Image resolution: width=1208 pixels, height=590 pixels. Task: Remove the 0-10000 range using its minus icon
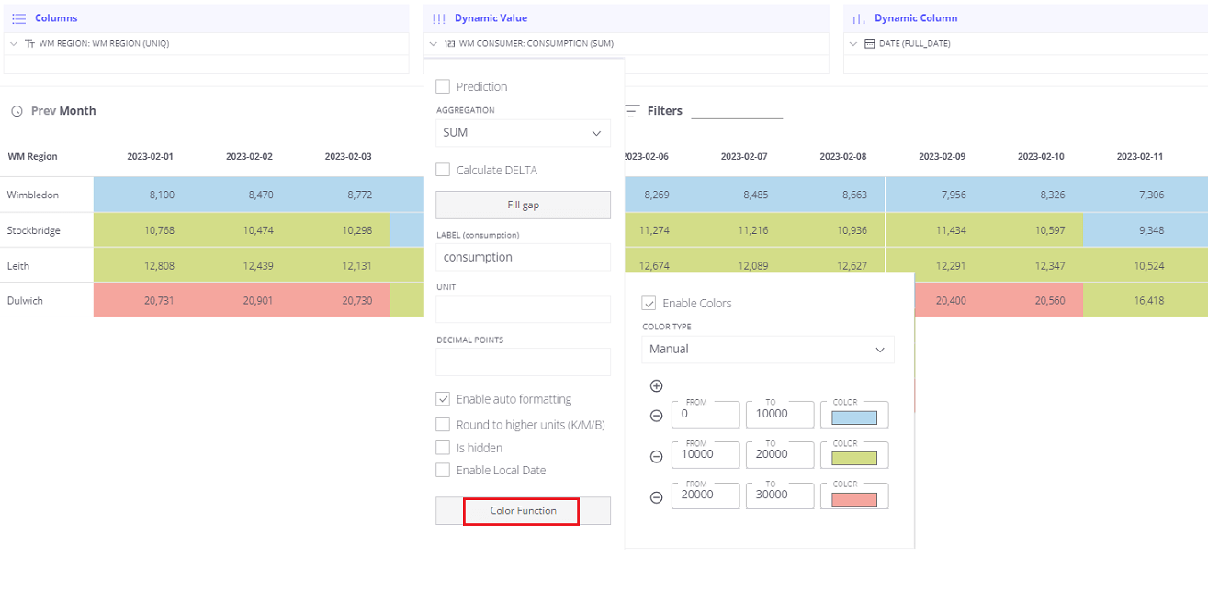click(x=656, y=416)
